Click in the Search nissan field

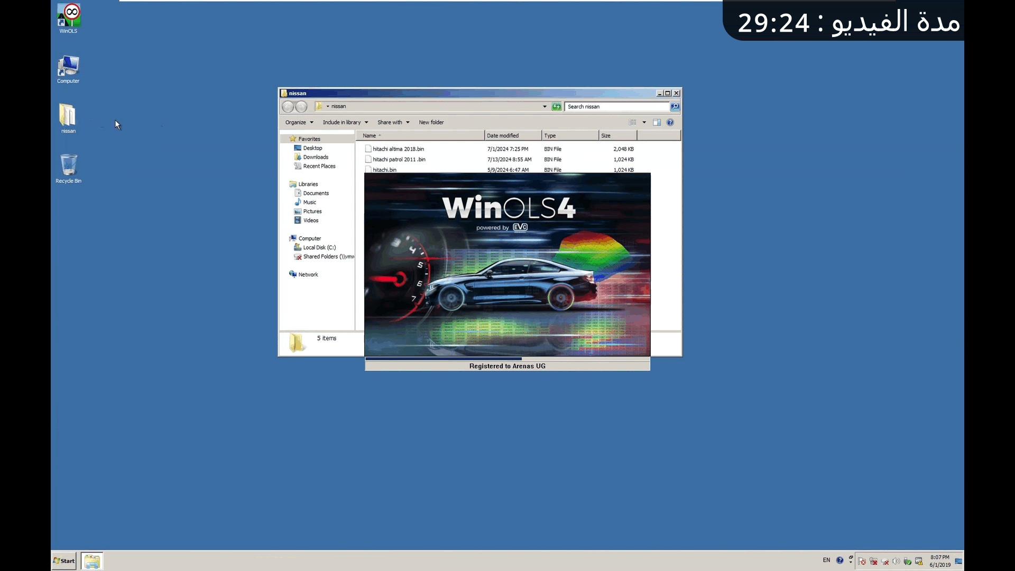click(616, 107)
